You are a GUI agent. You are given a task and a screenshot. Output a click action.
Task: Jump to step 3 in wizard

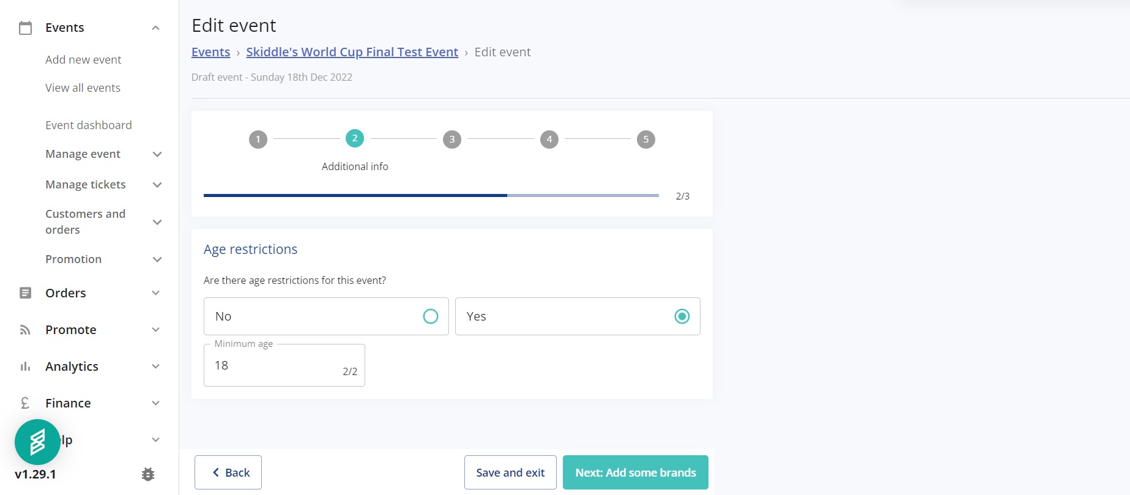coord(452,140)
